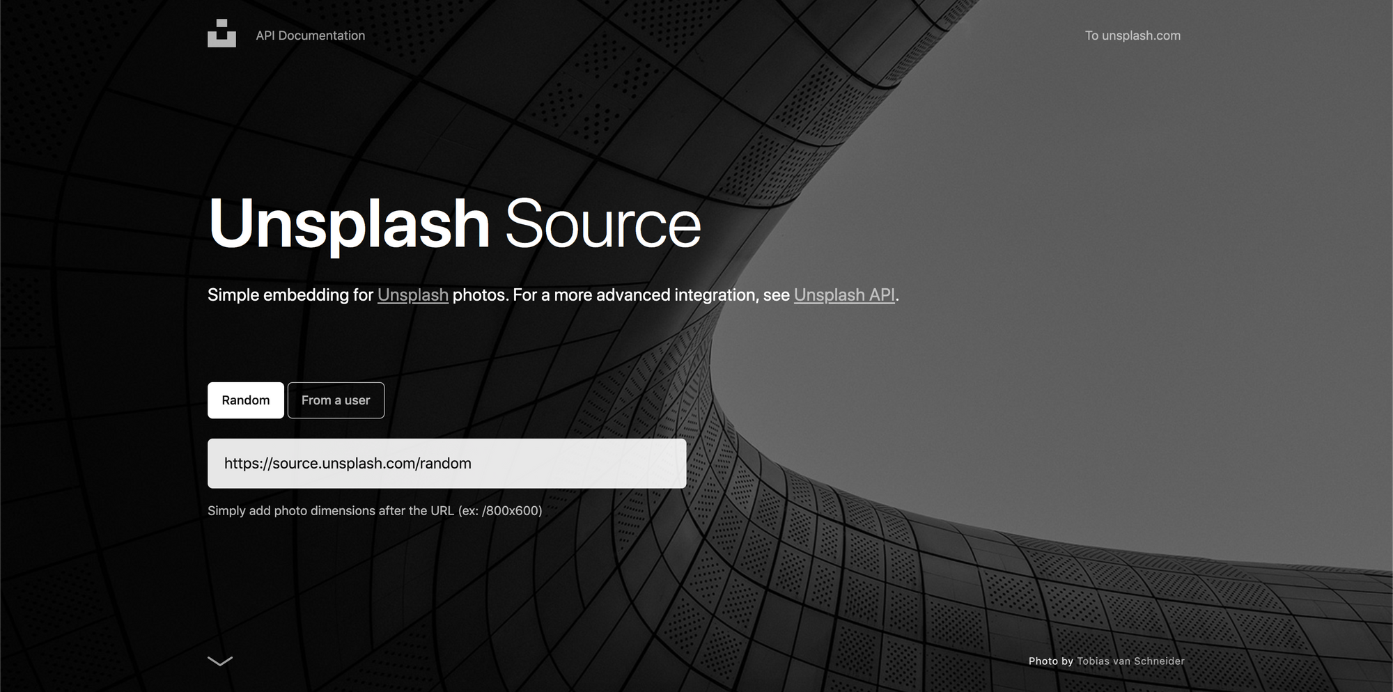This screenshot has width=1393, height=692.
Task: Click the source.unsplash.com/random URL field
Action: coord(447,464)
